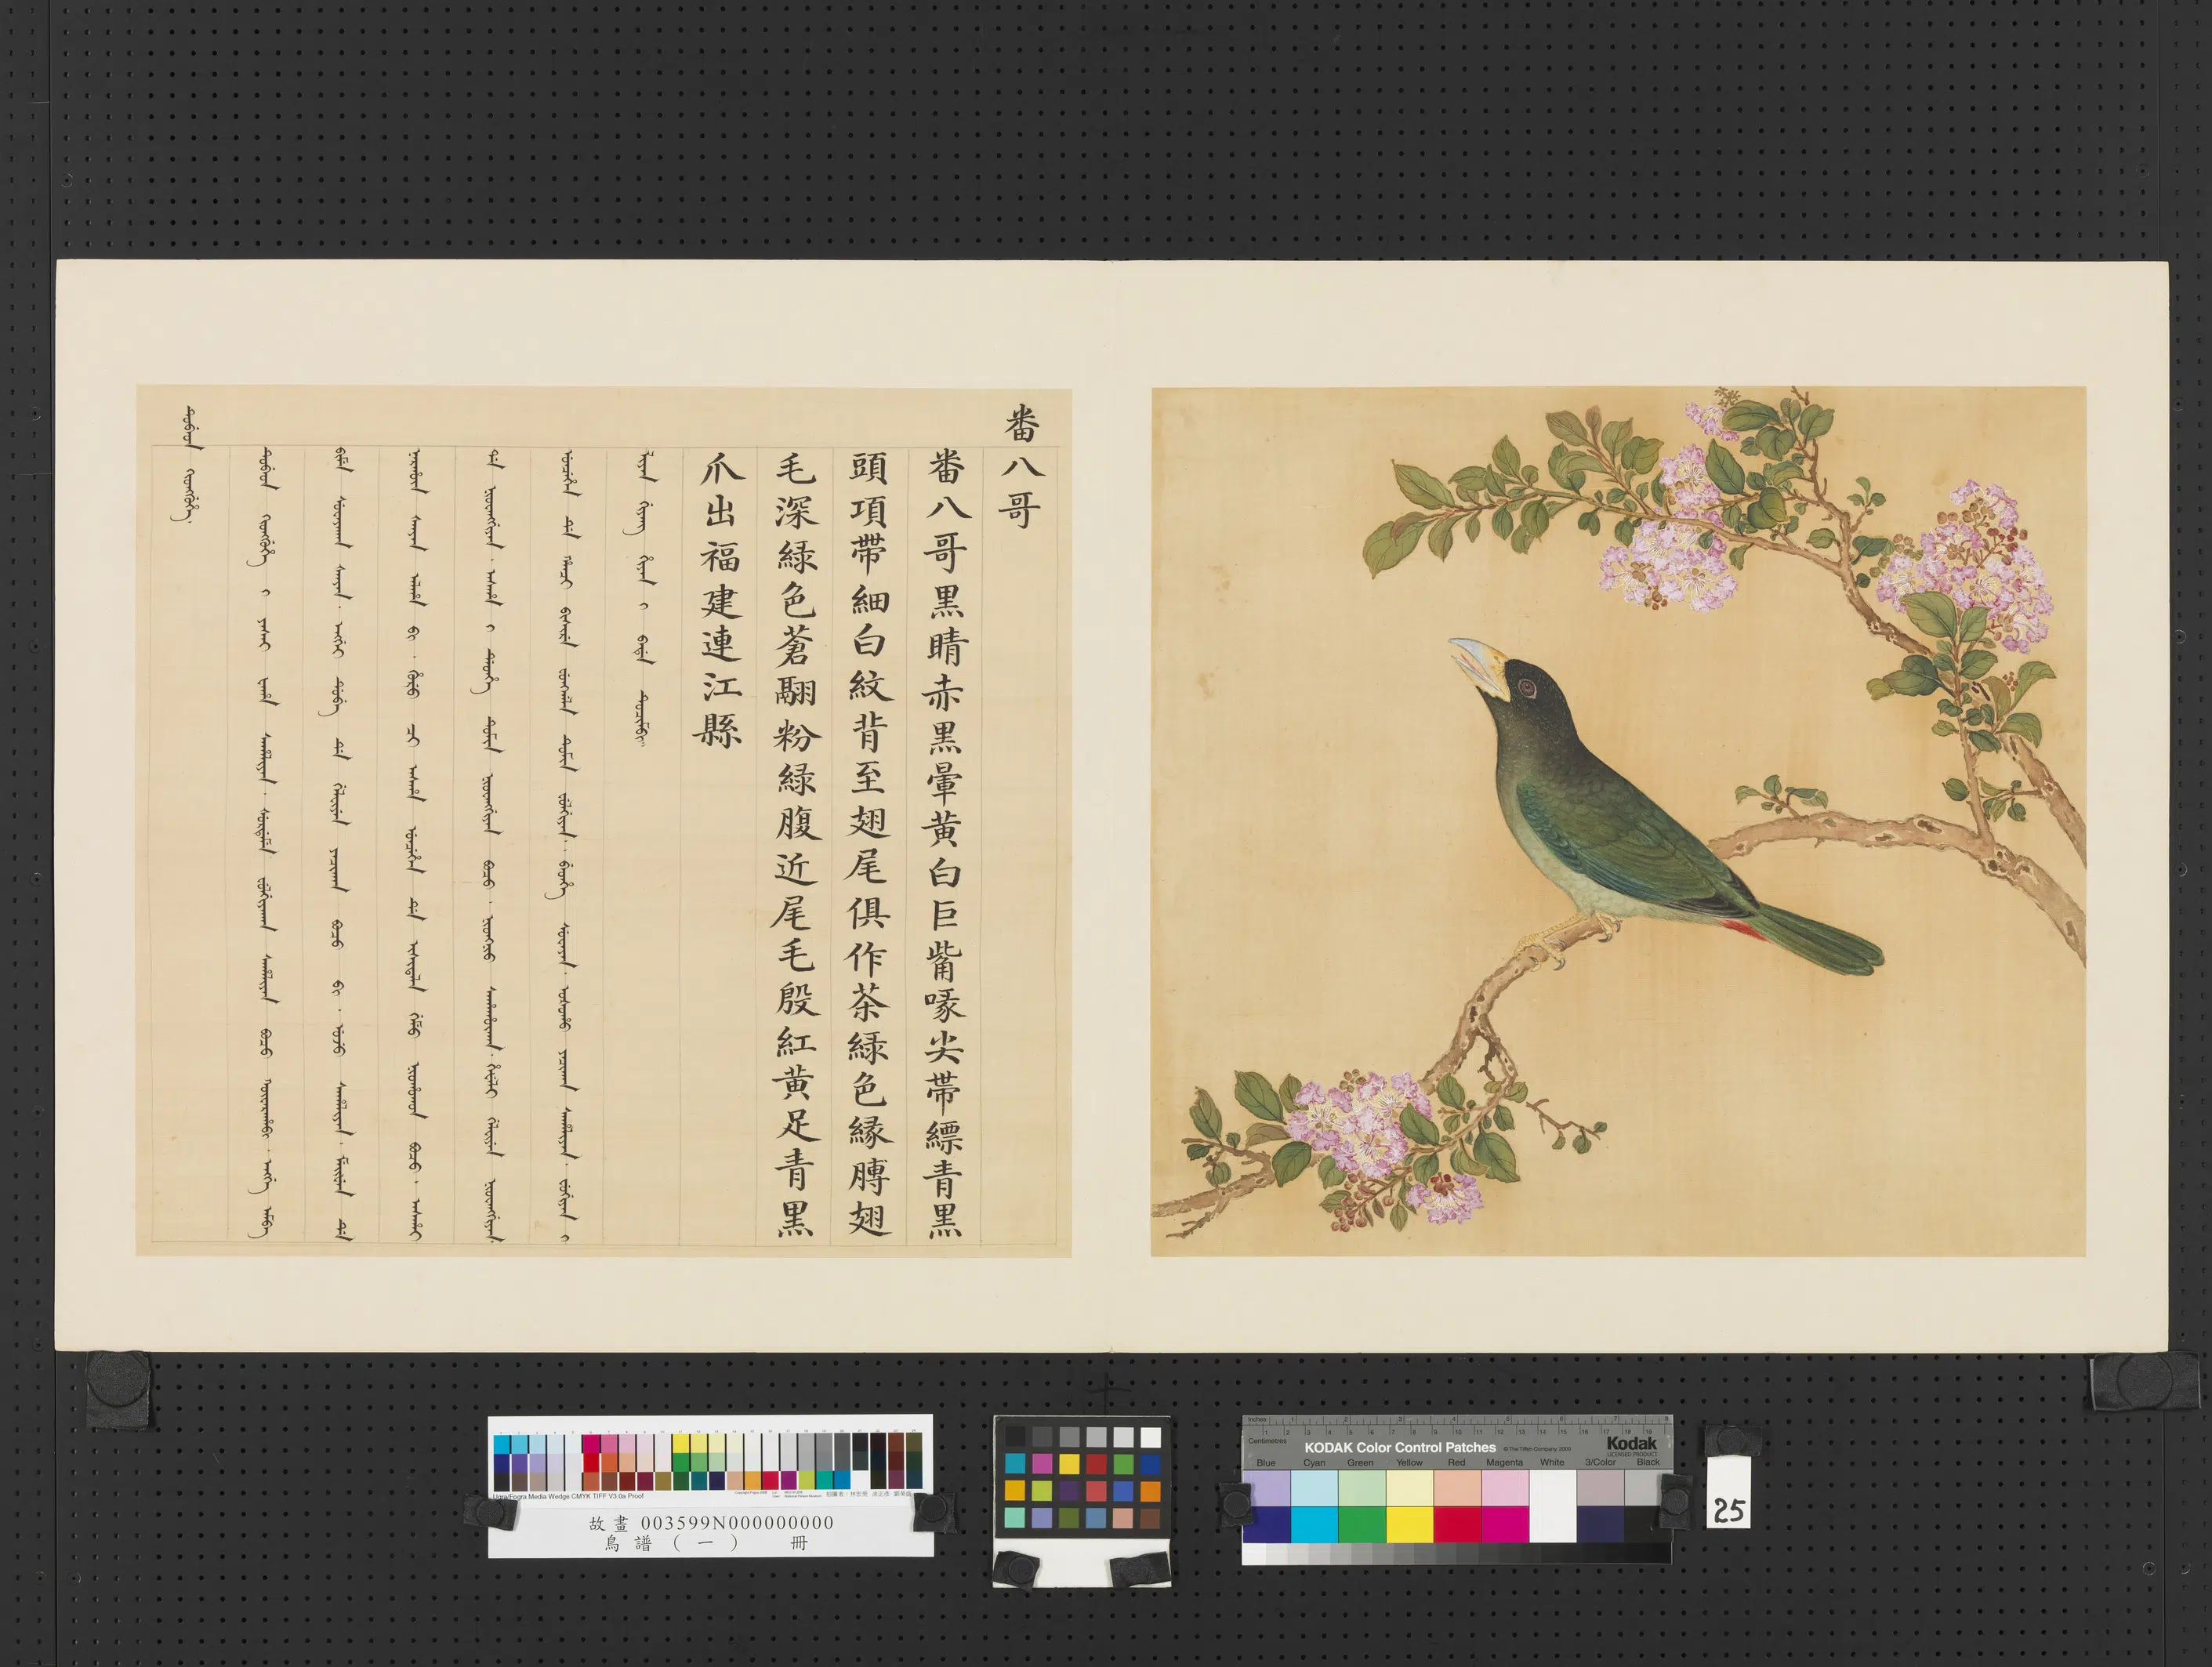Image resolution: width=2212 pixels, height=1667 pixels.
Task: Click the bird's red-ringed eye
Action: tap(1526, 688)
